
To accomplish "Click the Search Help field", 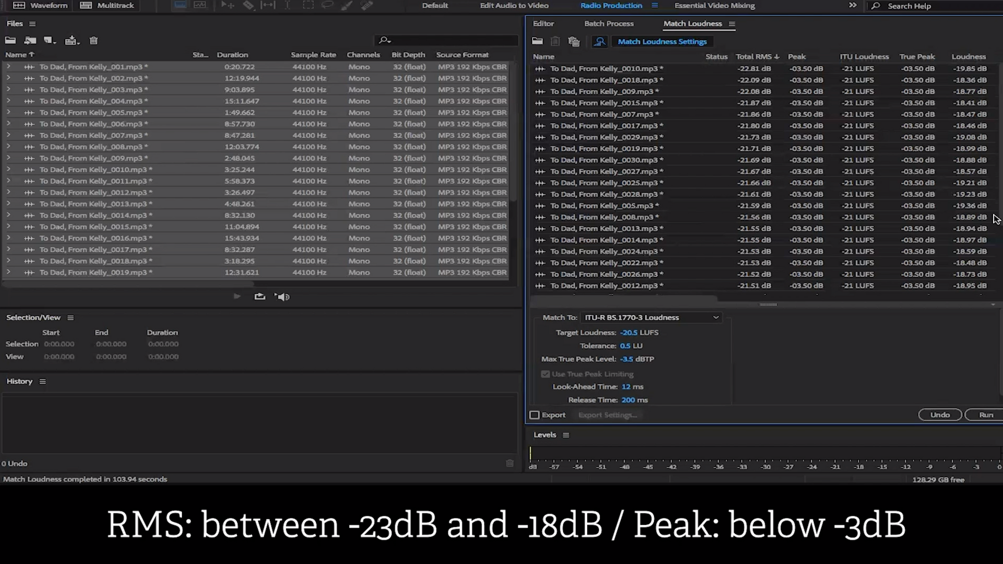I will coord(936,6).
